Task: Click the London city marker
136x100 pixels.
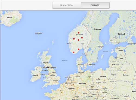Action: coord(56,82)
